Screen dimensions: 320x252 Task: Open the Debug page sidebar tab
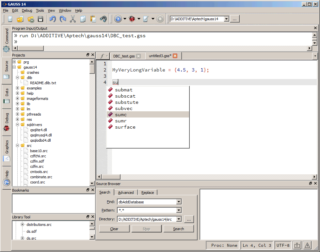coord(7,122)
